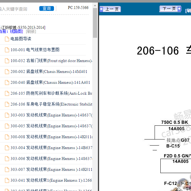
Task: Click document icon beside 100-001
Action: click(x=7, y=50)
